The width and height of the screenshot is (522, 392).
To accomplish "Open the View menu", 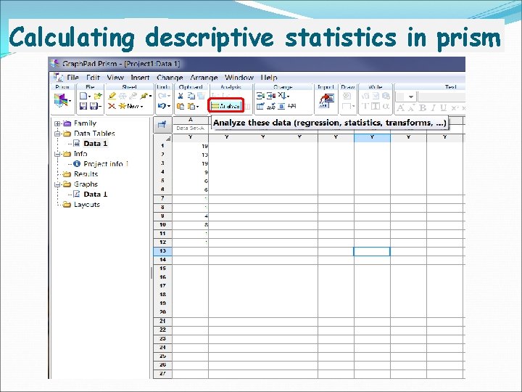I will (115, 78).
